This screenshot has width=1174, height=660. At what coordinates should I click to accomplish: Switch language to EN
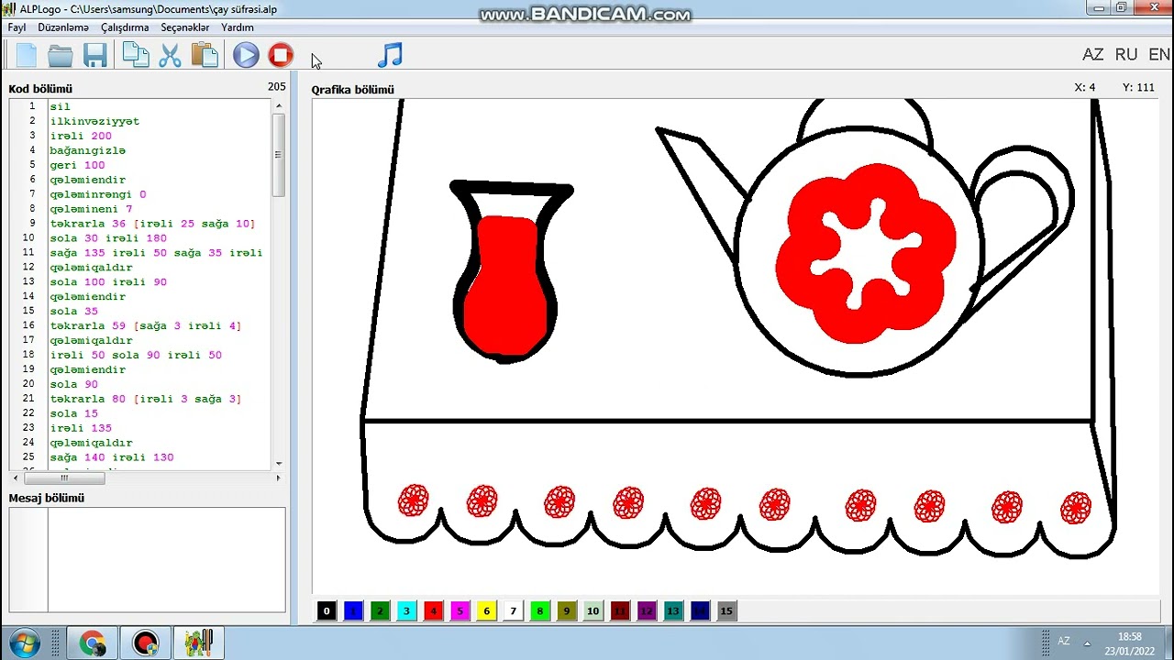pyautogui.click(x=1159, y=55)
